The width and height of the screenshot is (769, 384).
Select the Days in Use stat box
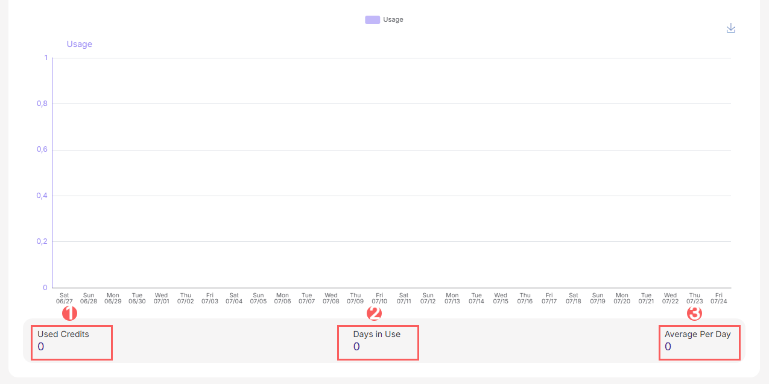tap(378, 342)
